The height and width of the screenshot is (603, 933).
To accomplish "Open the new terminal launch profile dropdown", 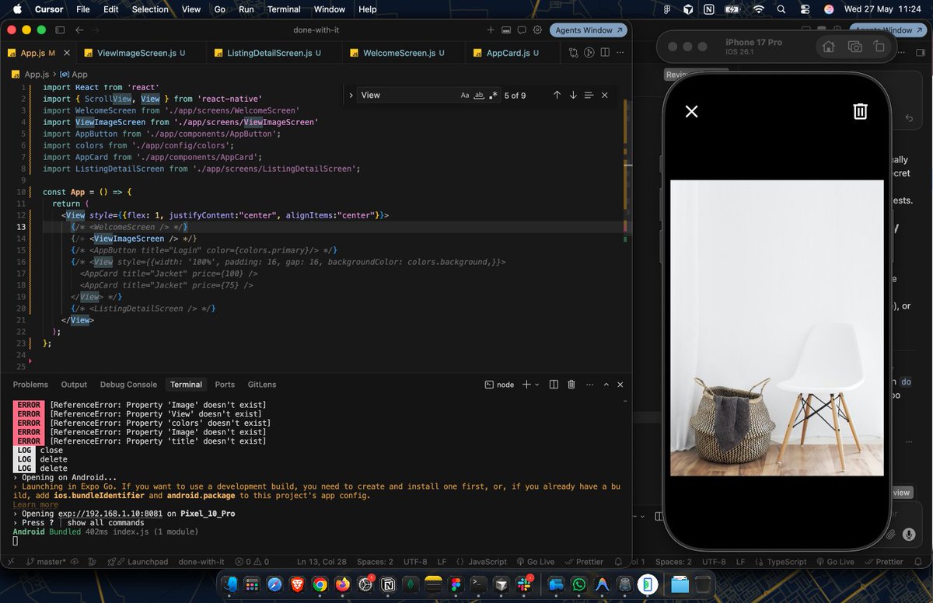I will (x=536, y=385).
